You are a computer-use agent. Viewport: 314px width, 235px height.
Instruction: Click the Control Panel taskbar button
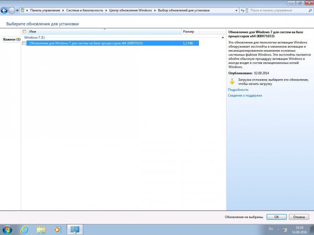pyautogui.click(x=75, y=230)
